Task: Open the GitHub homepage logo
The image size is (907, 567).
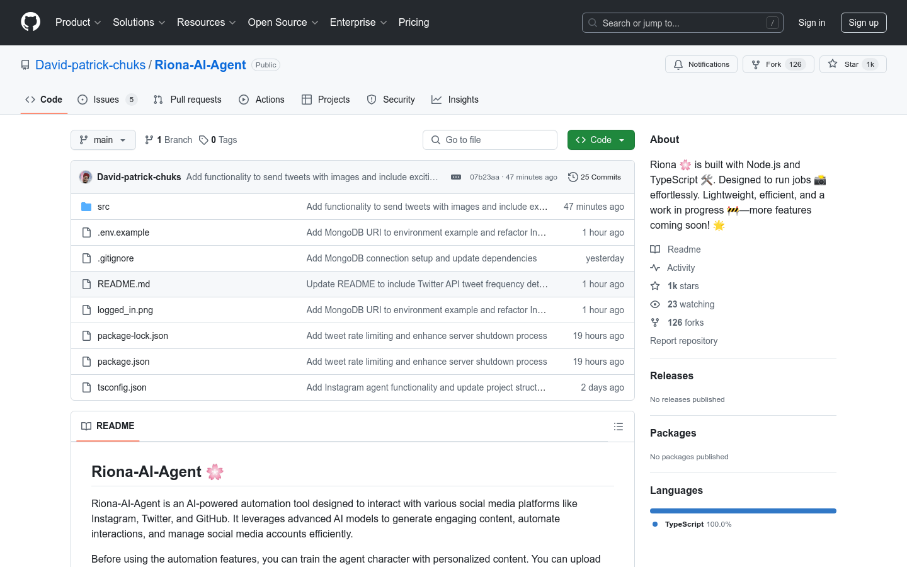Action: coord(30,22)
